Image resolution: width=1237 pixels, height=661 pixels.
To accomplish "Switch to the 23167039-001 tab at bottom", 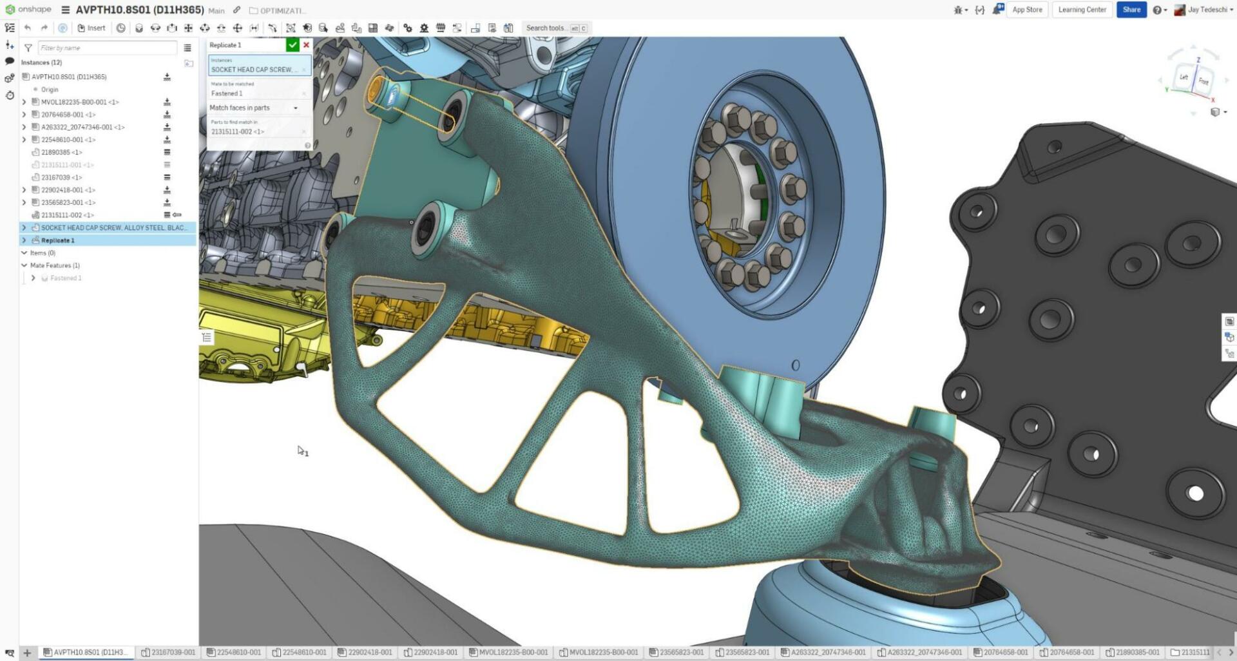I will [x=169, y=652].
